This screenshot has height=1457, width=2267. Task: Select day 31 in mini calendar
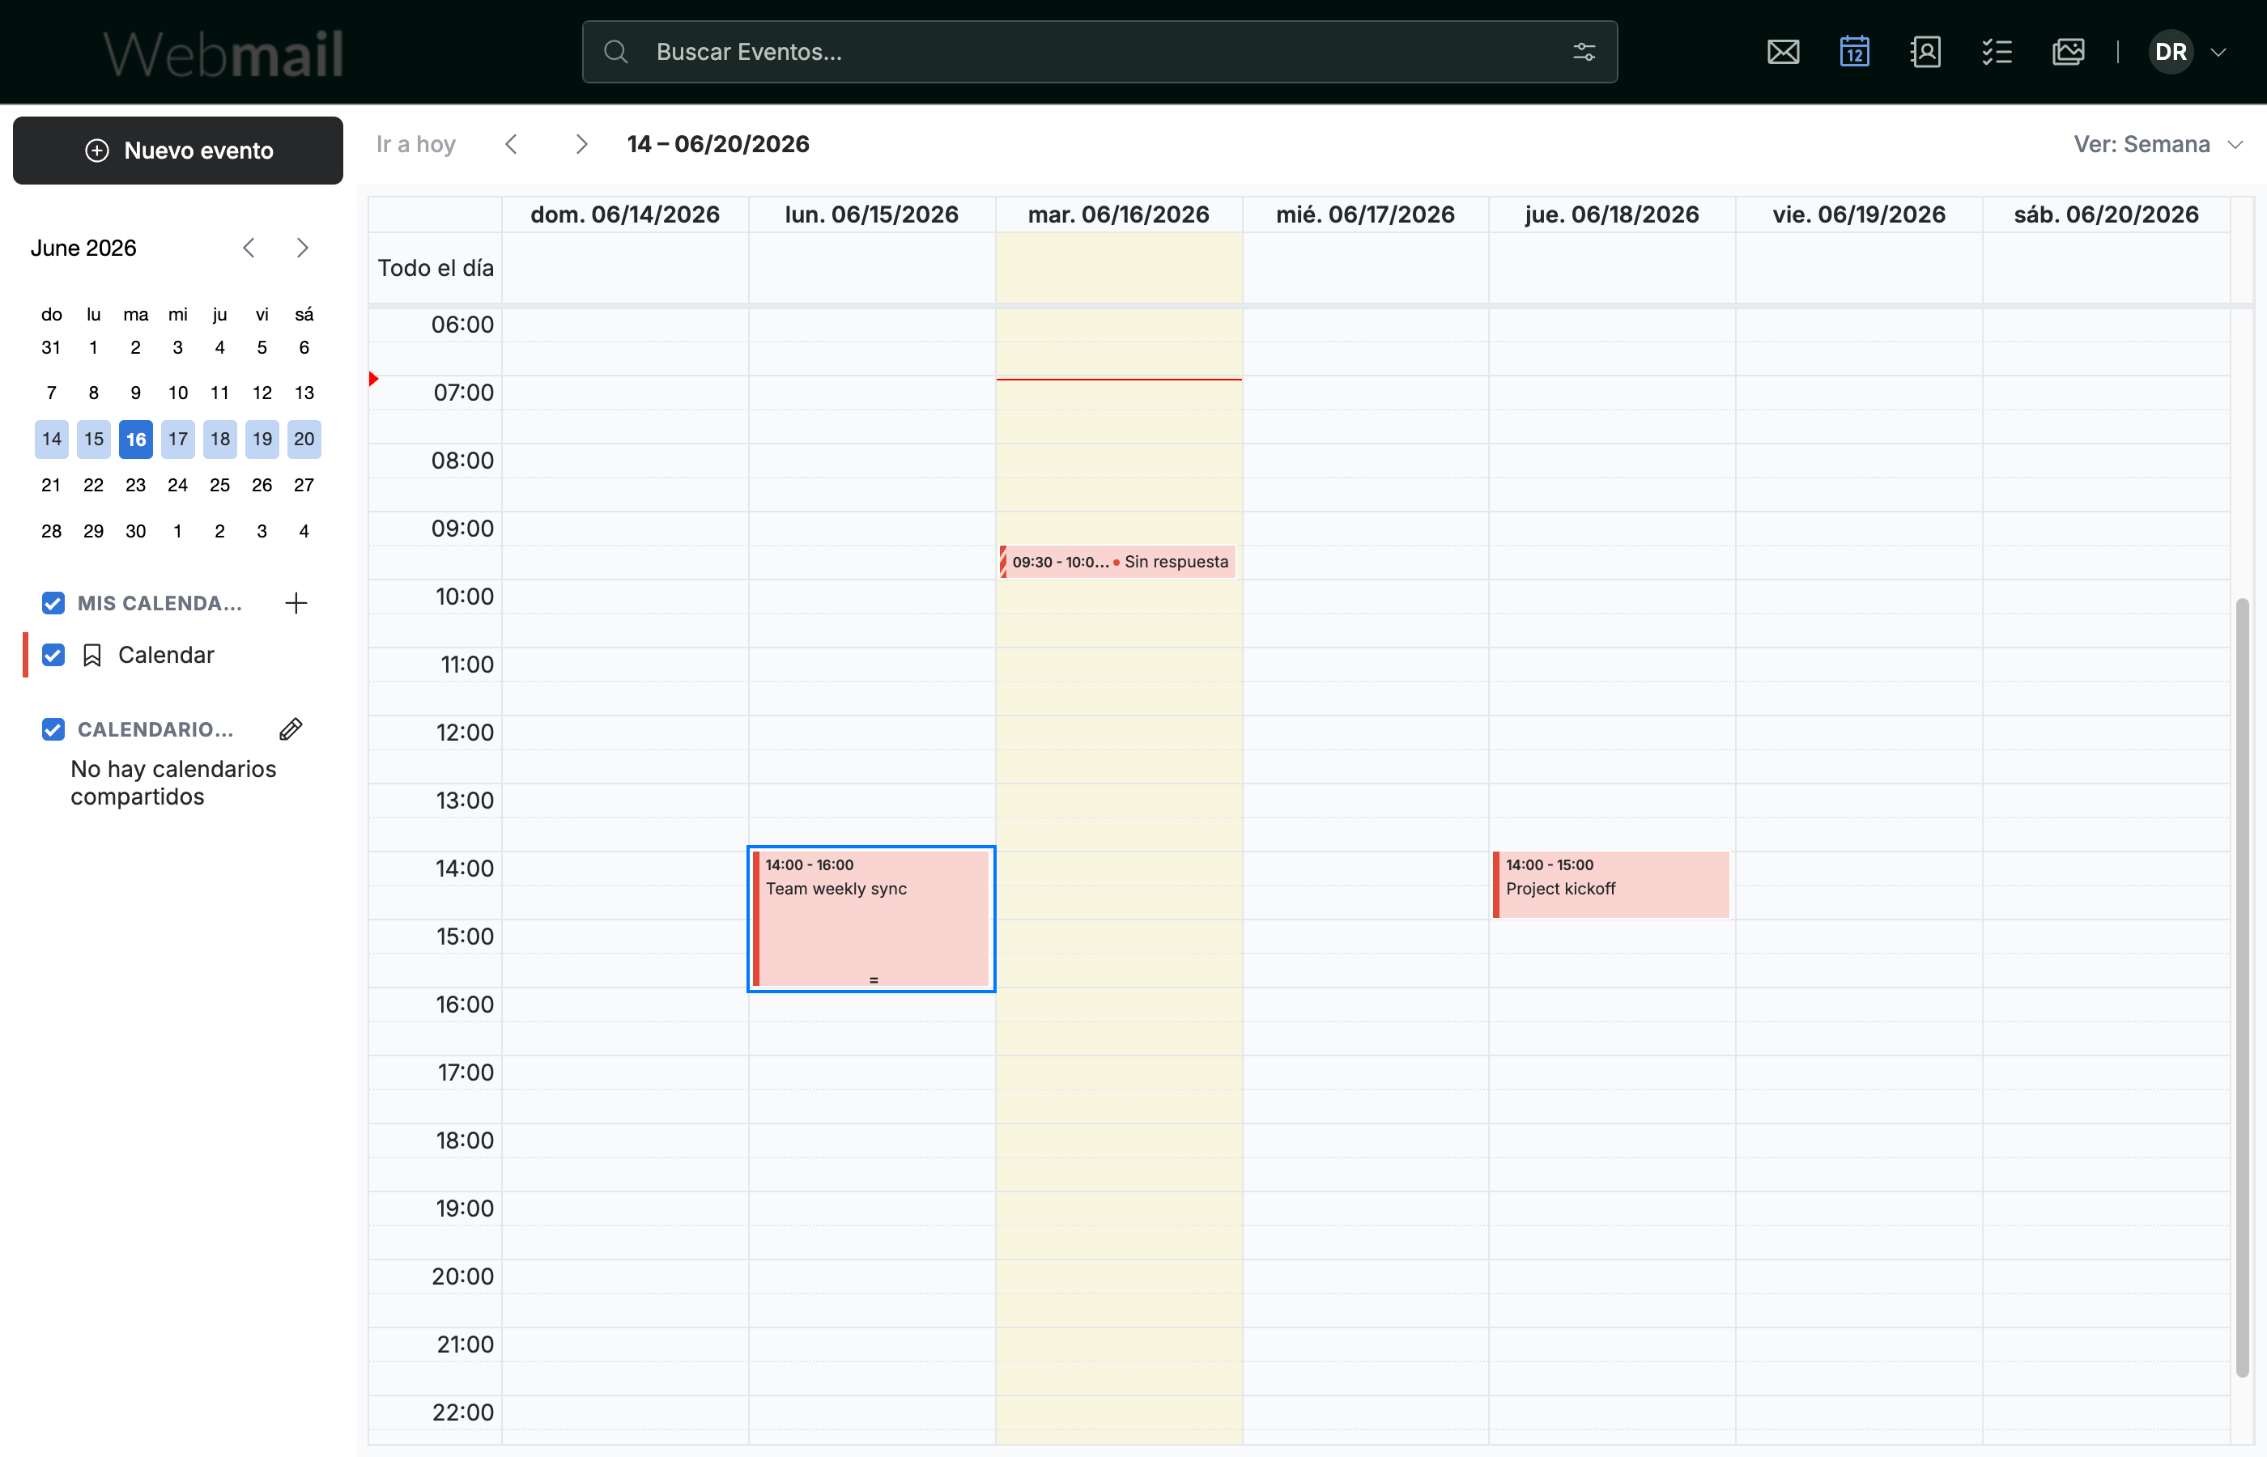tap(51, 348)
